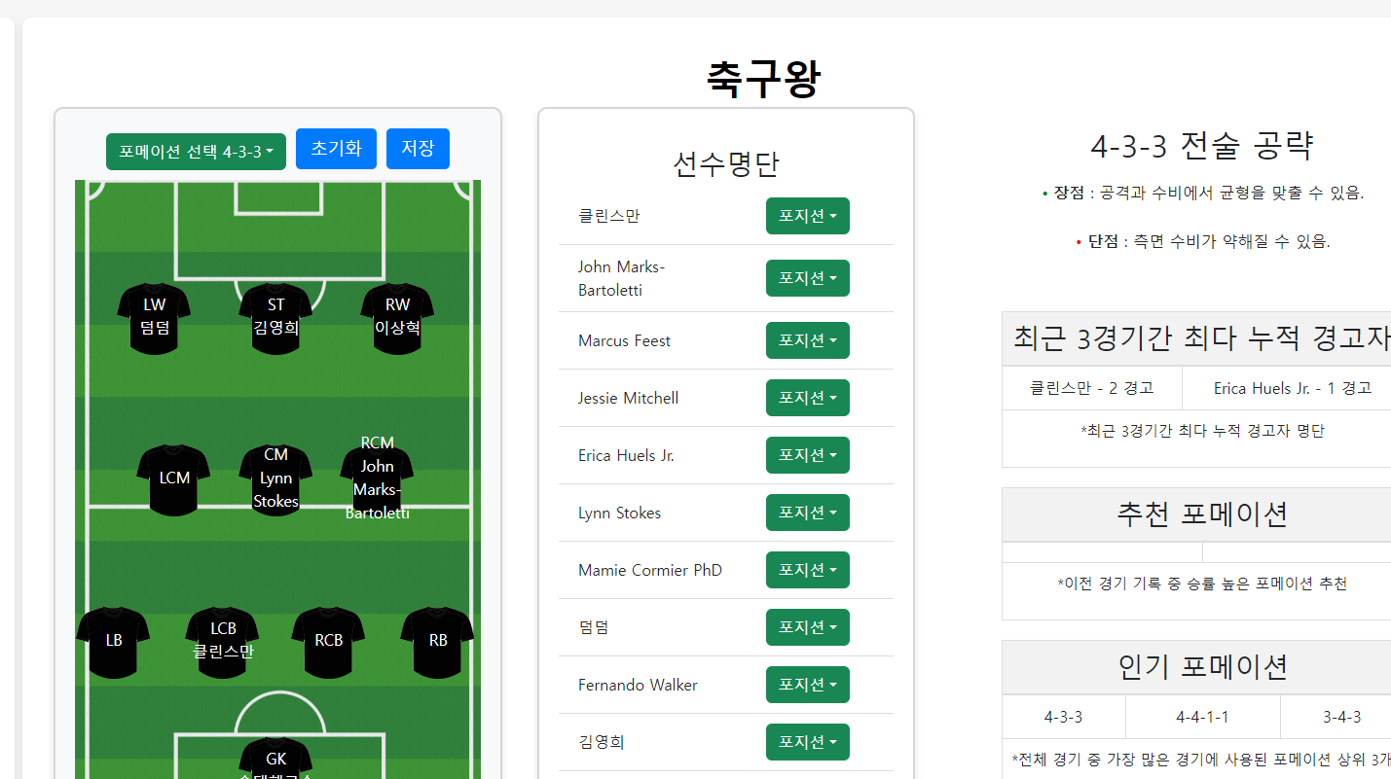
Task: Select the empty LB jersey icon
Action: click(114, 640)
